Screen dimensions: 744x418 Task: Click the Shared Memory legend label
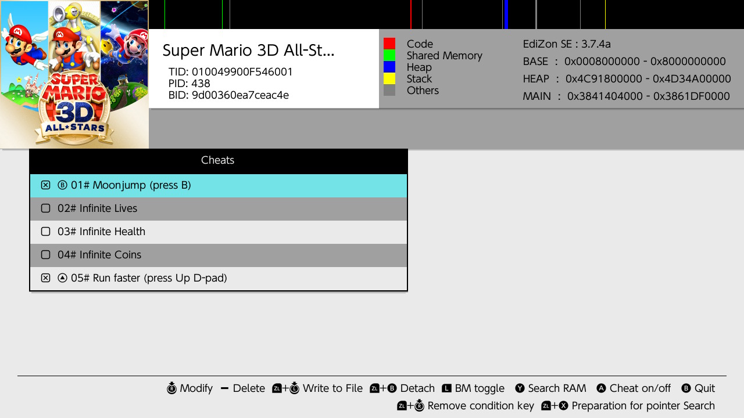click(x=445, y=56)
